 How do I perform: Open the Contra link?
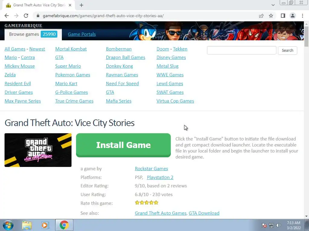tap(28, 57)
